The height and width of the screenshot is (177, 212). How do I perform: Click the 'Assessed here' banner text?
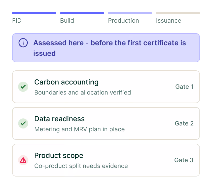click(110, 48)
